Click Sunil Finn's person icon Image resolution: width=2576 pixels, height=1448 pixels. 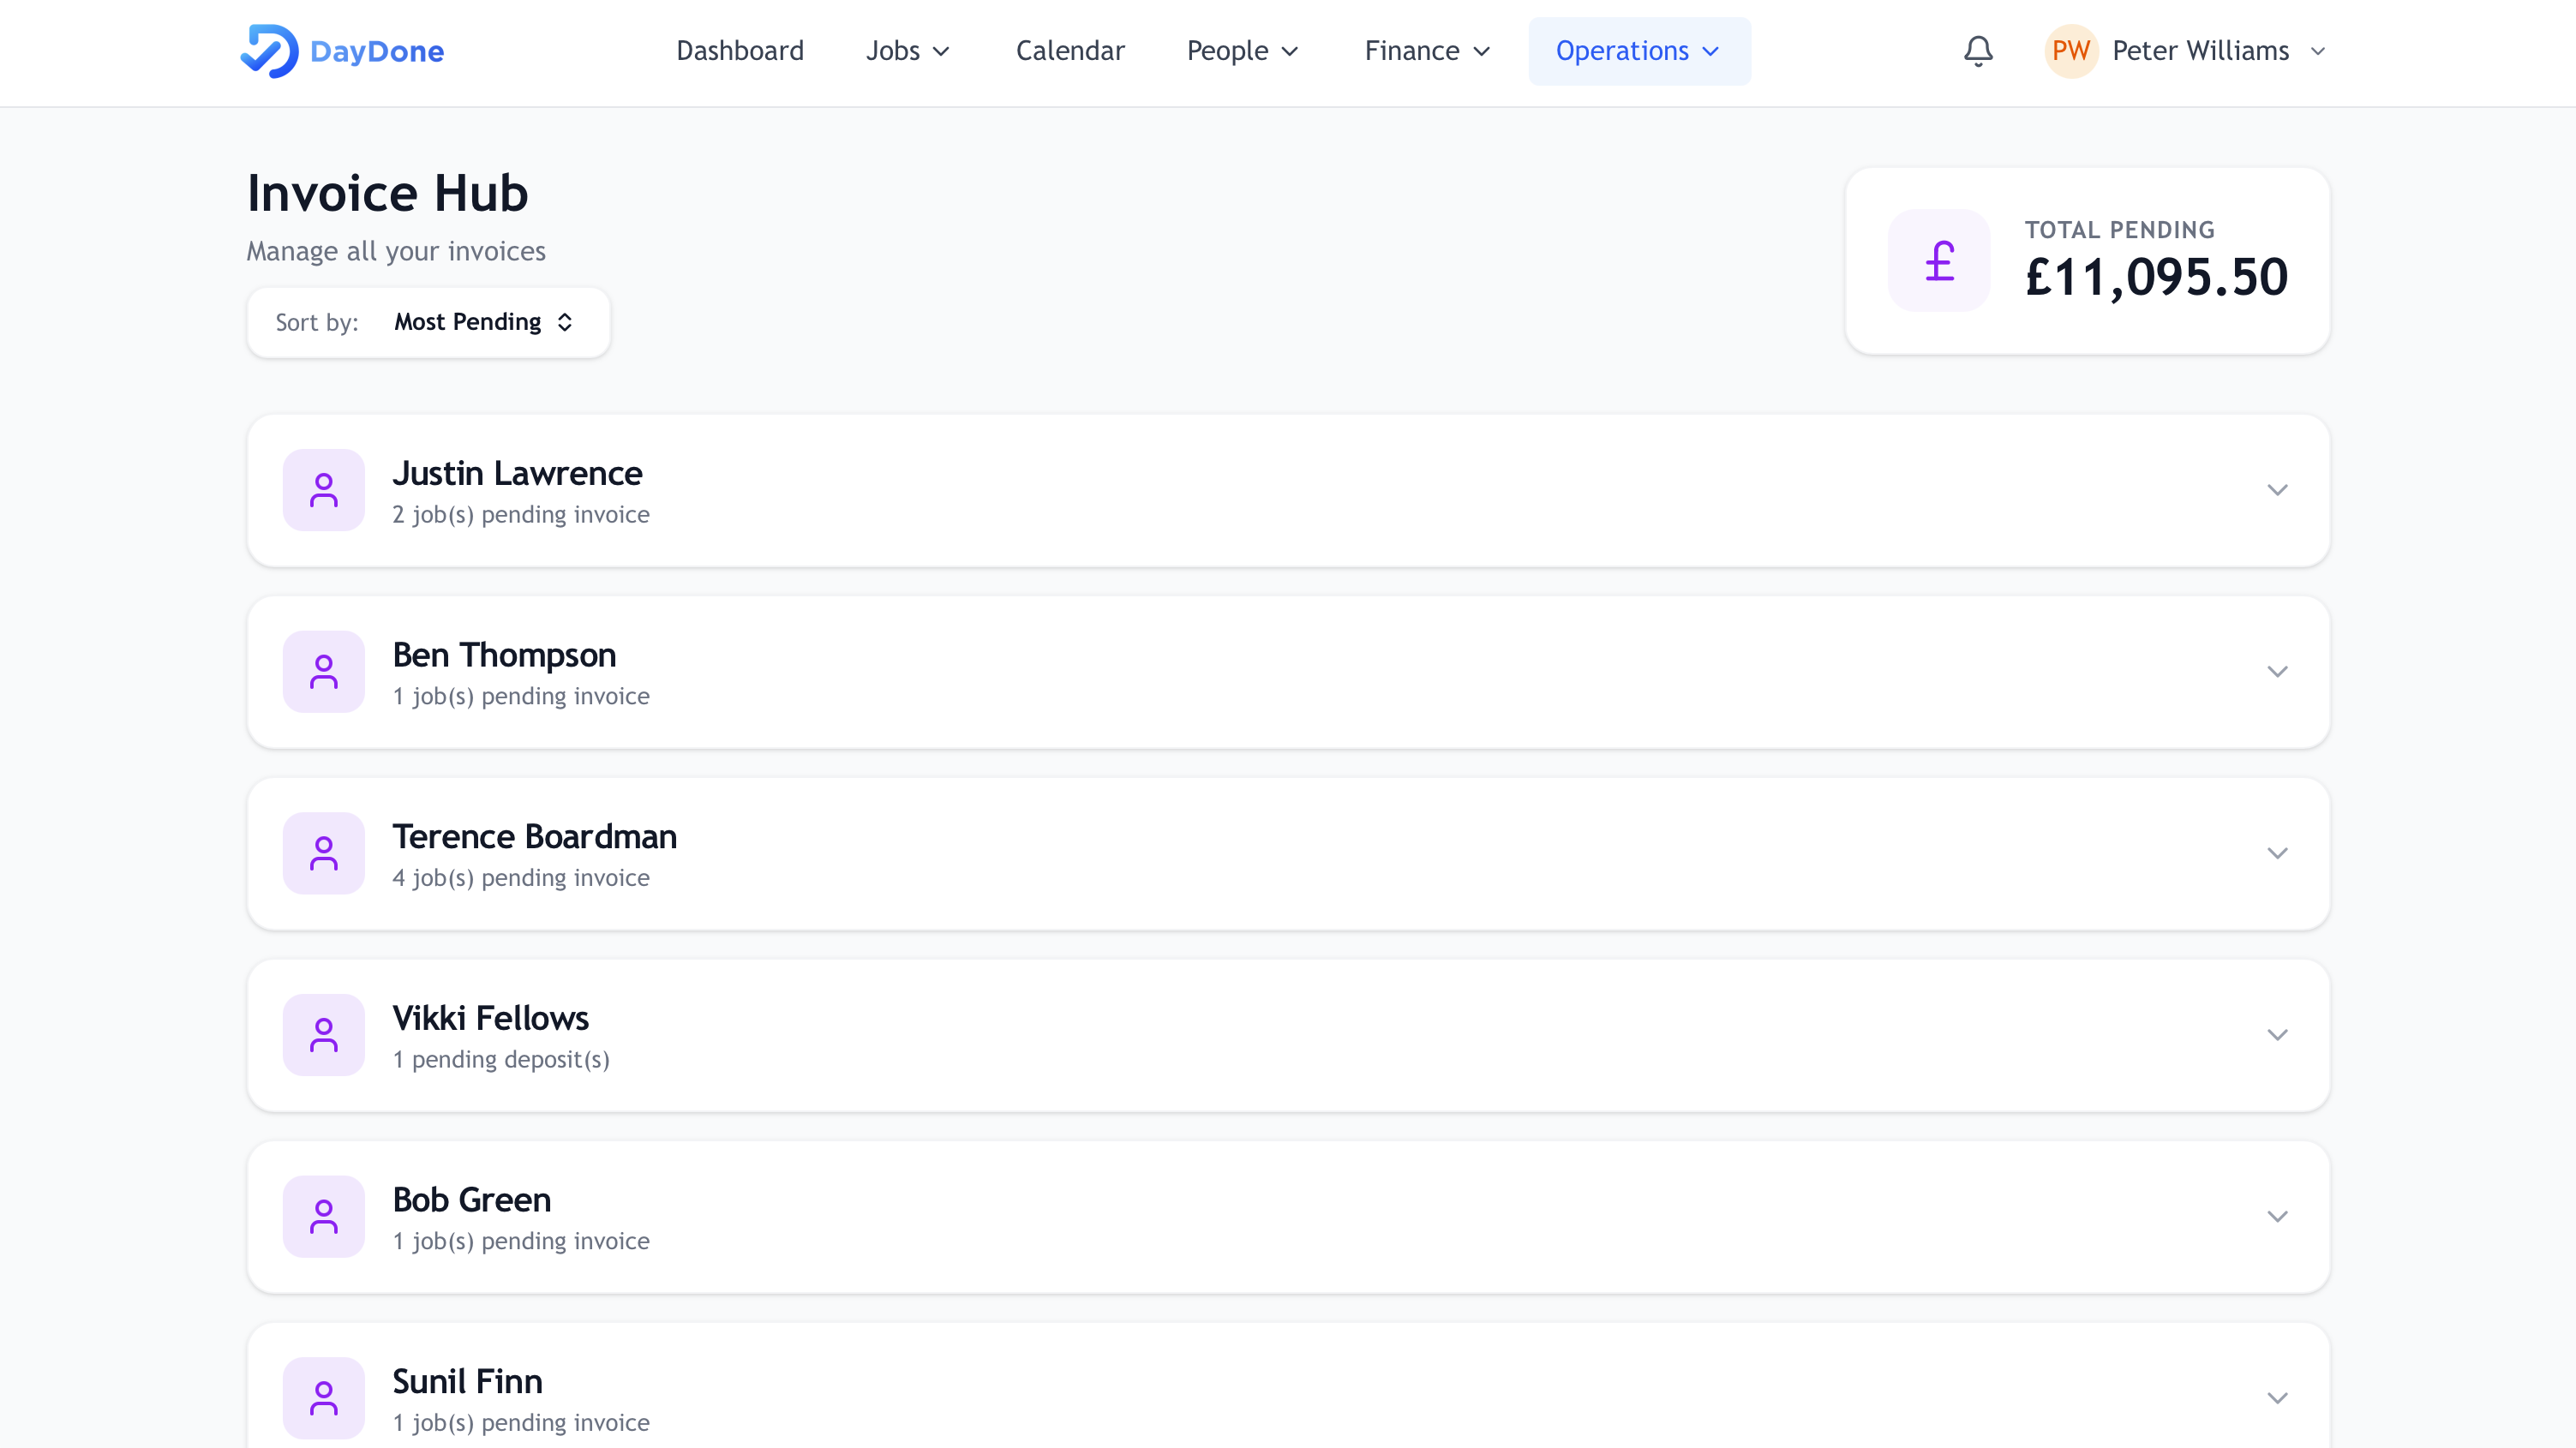tap(324, 1398)
